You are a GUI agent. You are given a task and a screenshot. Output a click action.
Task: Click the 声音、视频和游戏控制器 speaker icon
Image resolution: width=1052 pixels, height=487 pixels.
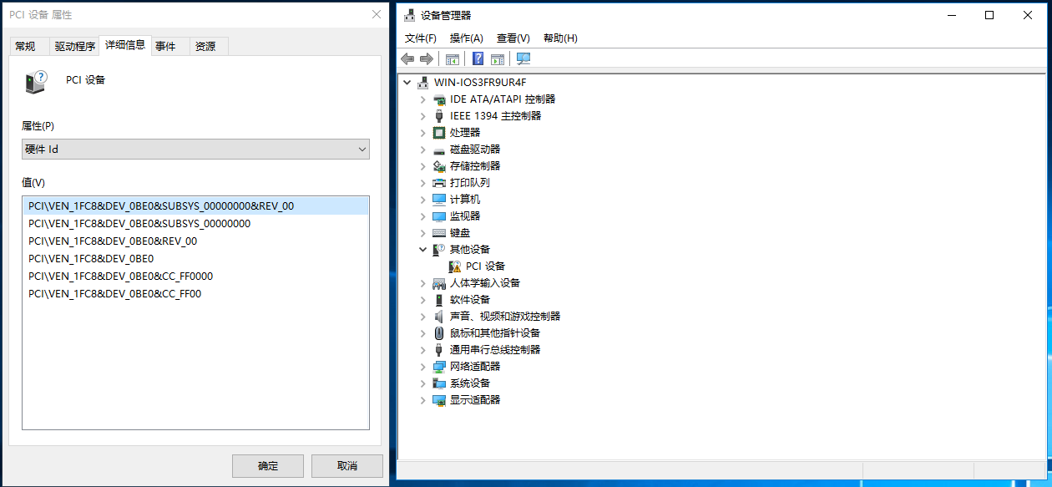coord(439,316)
